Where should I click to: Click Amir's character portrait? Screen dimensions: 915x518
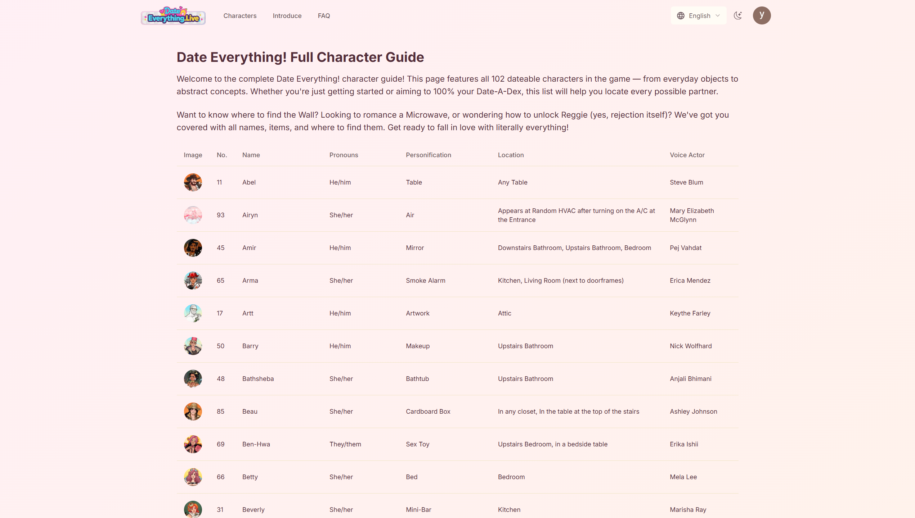pos(193,248)
